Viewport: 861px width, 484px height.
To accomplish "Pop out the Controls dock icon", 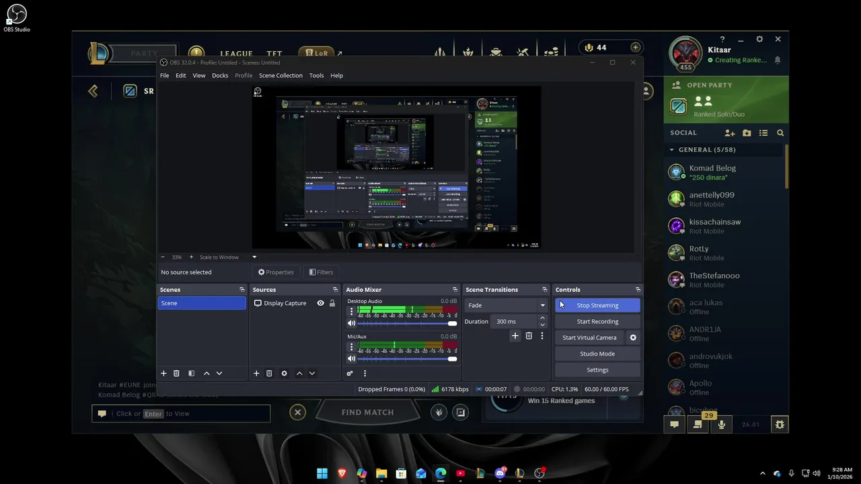I will [638, 290].
